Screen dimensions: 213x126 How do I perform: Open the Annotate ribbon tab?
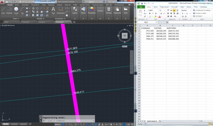25,5
